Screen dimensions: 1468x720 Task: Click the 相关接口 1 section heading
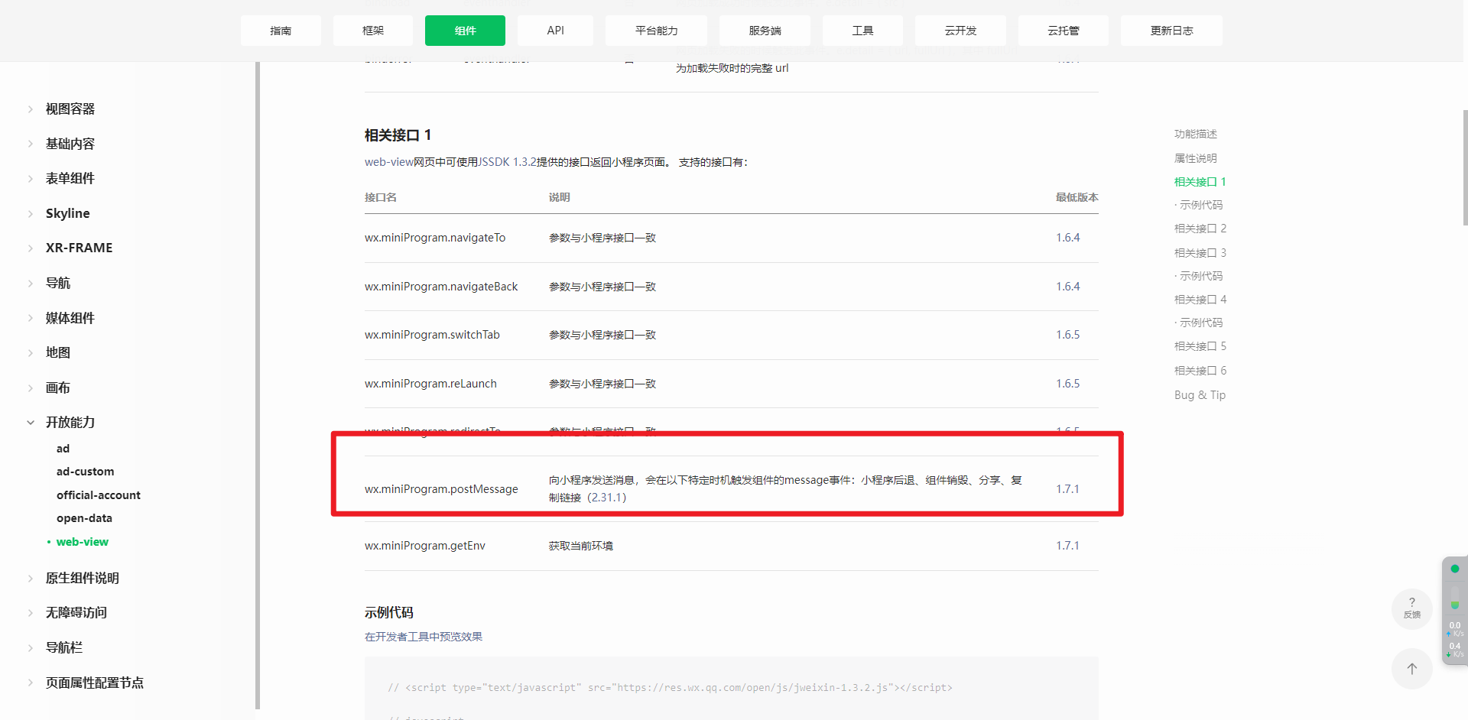[398, 135]
